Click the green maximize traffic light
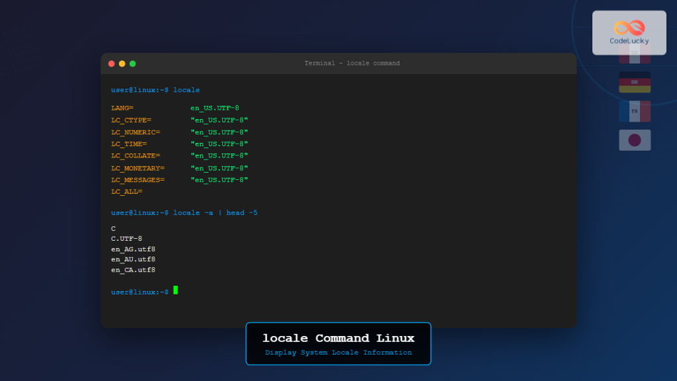677x381 pixels. [132, 63]
